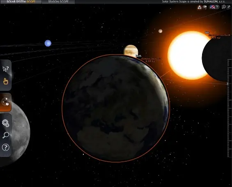This screenshot has height=187, width=232.
Task: Open the double-gear settings panel
Action: [x=6, y=123]
